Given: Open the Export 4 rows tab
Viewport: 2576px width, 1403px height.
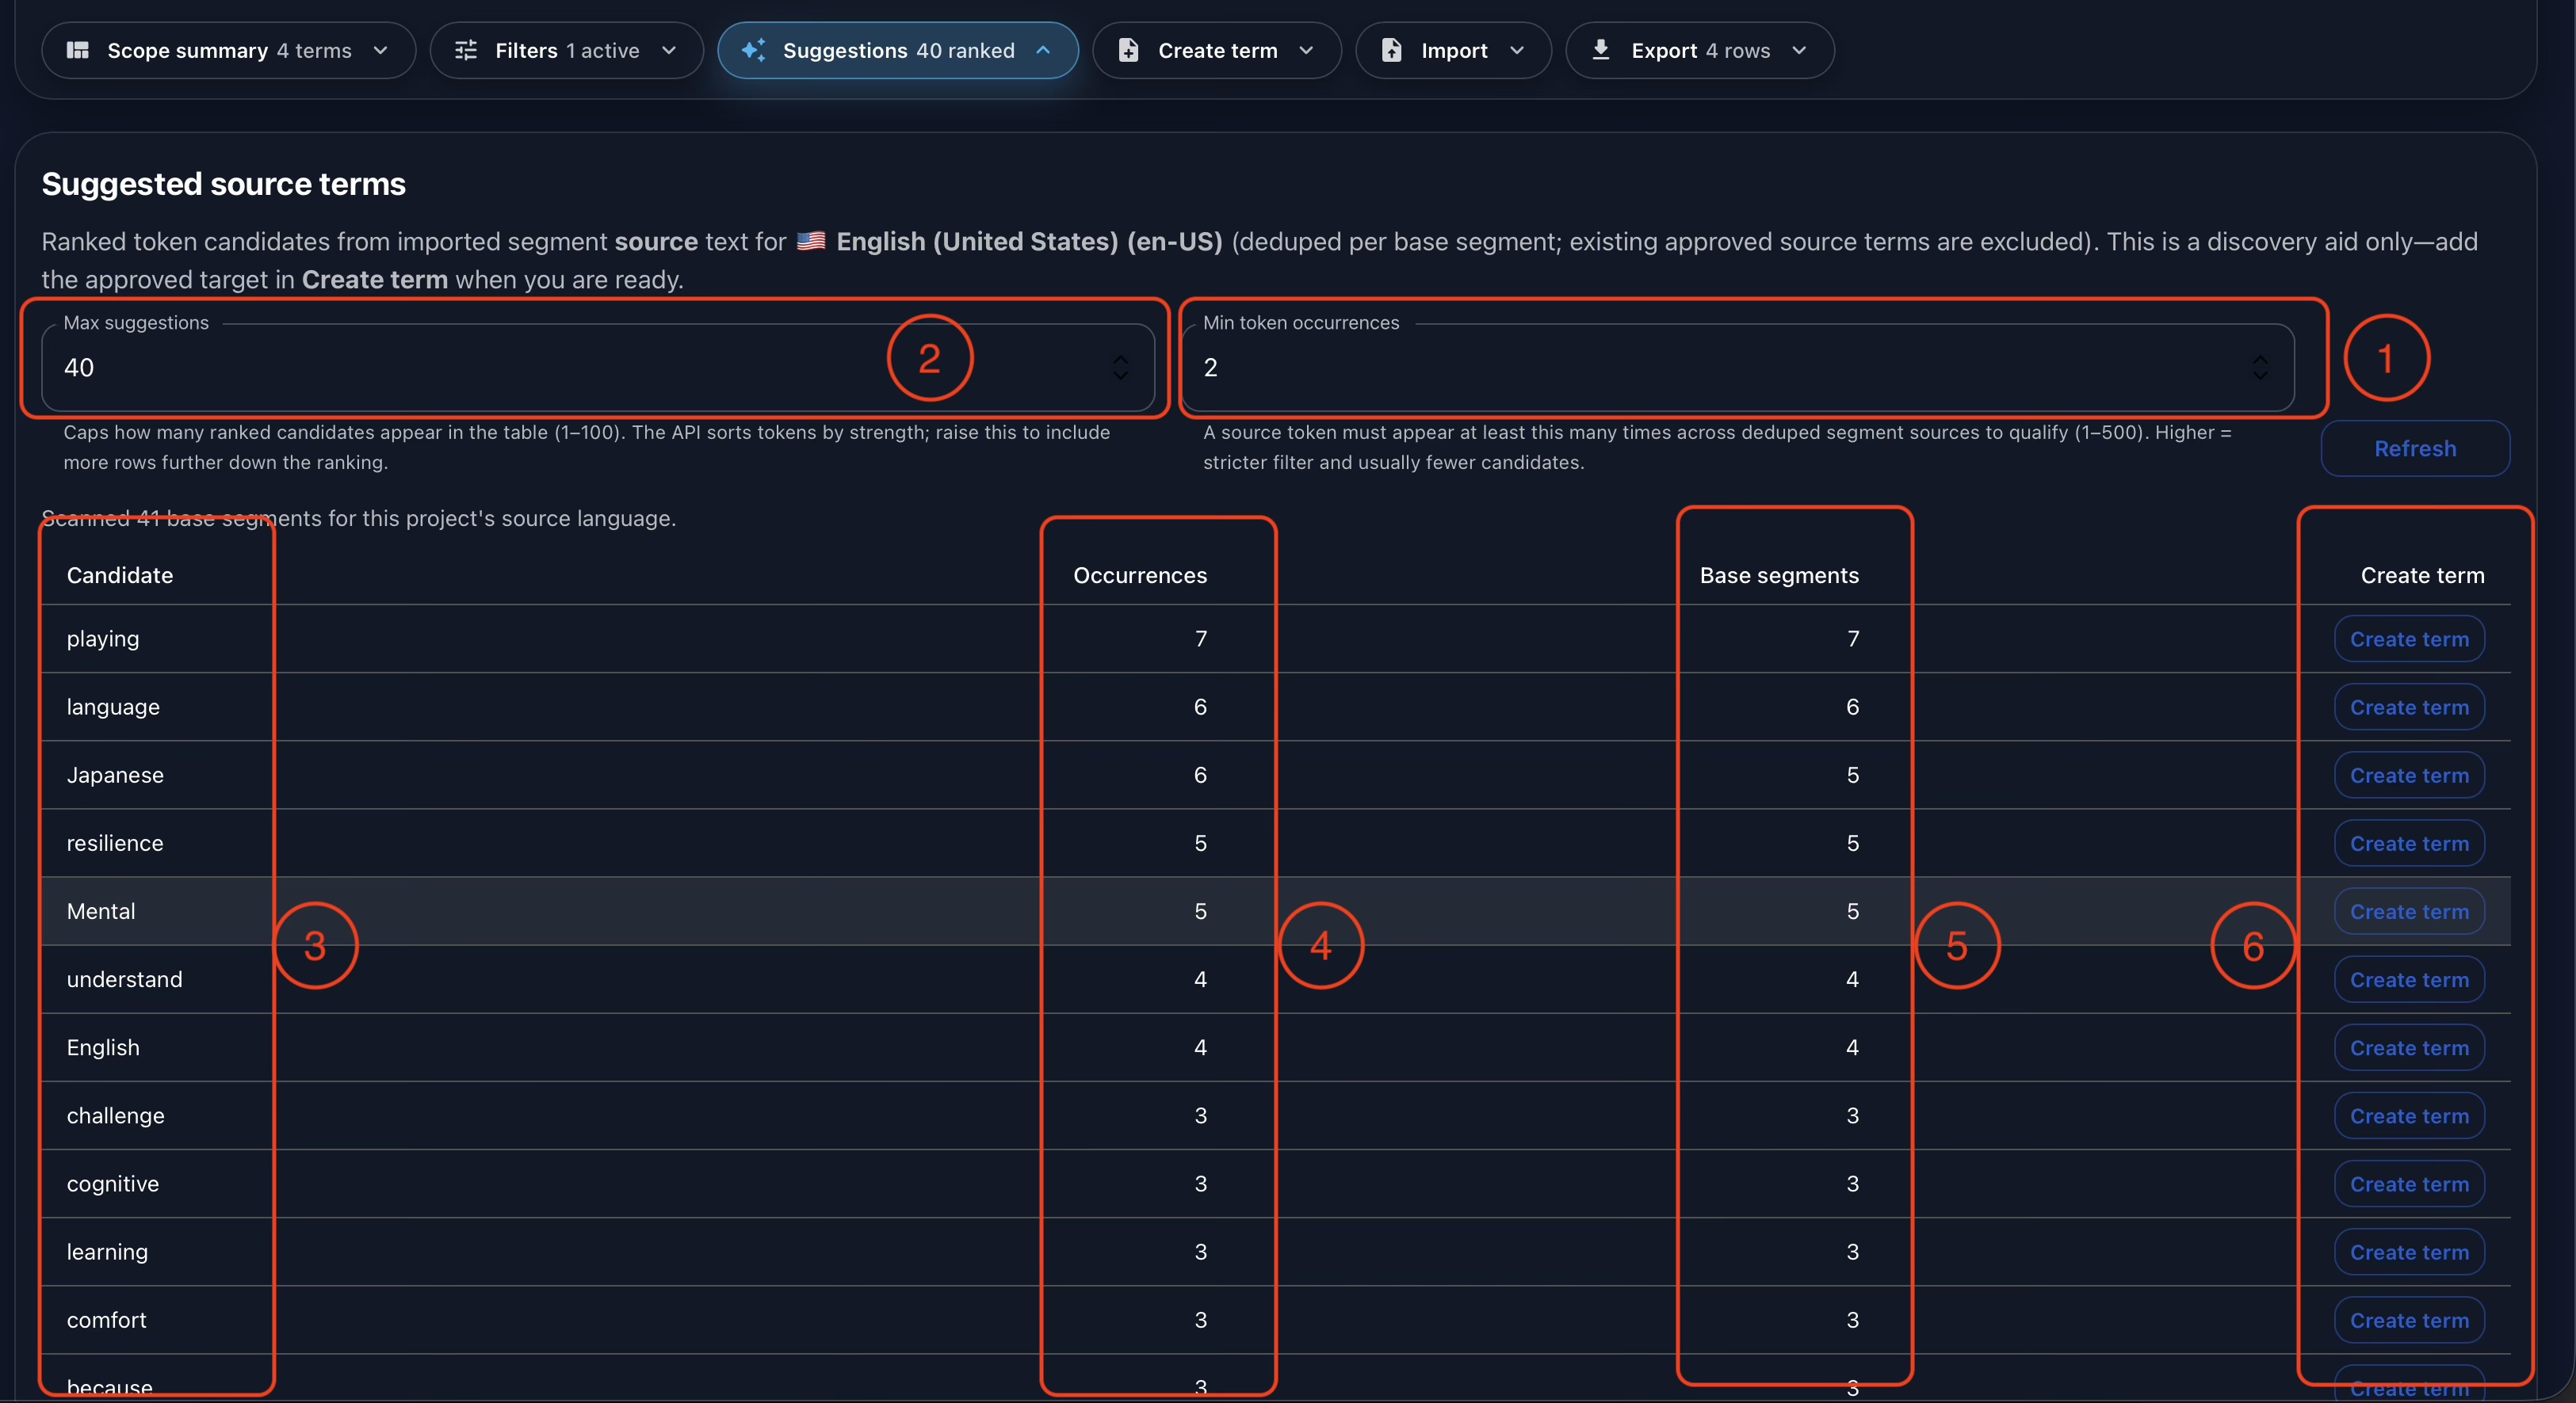Looking at the screenshot, I should pos(1700,50).
